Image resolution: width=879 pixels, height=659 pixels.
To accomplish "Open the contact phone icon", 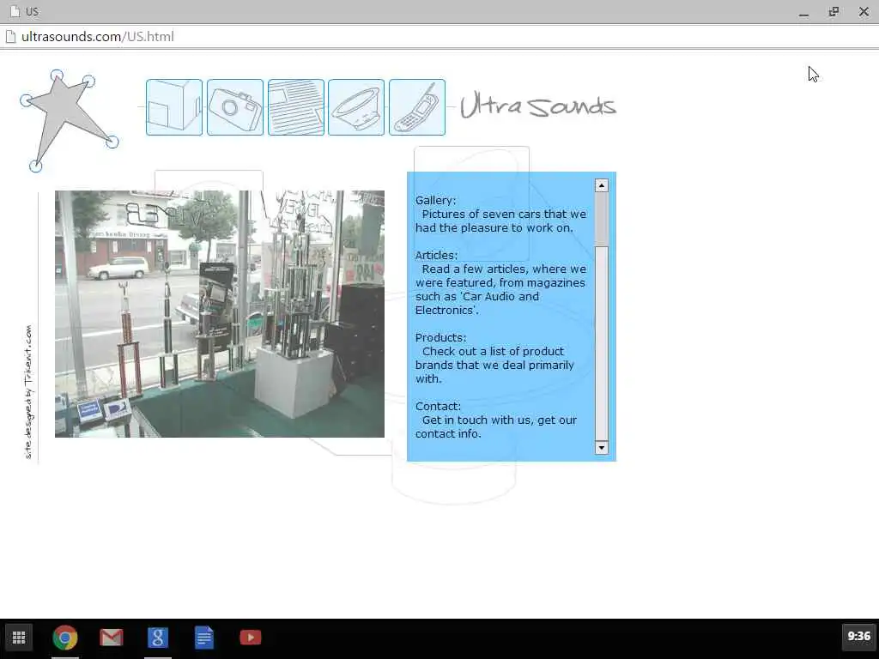I will point(417,107).
